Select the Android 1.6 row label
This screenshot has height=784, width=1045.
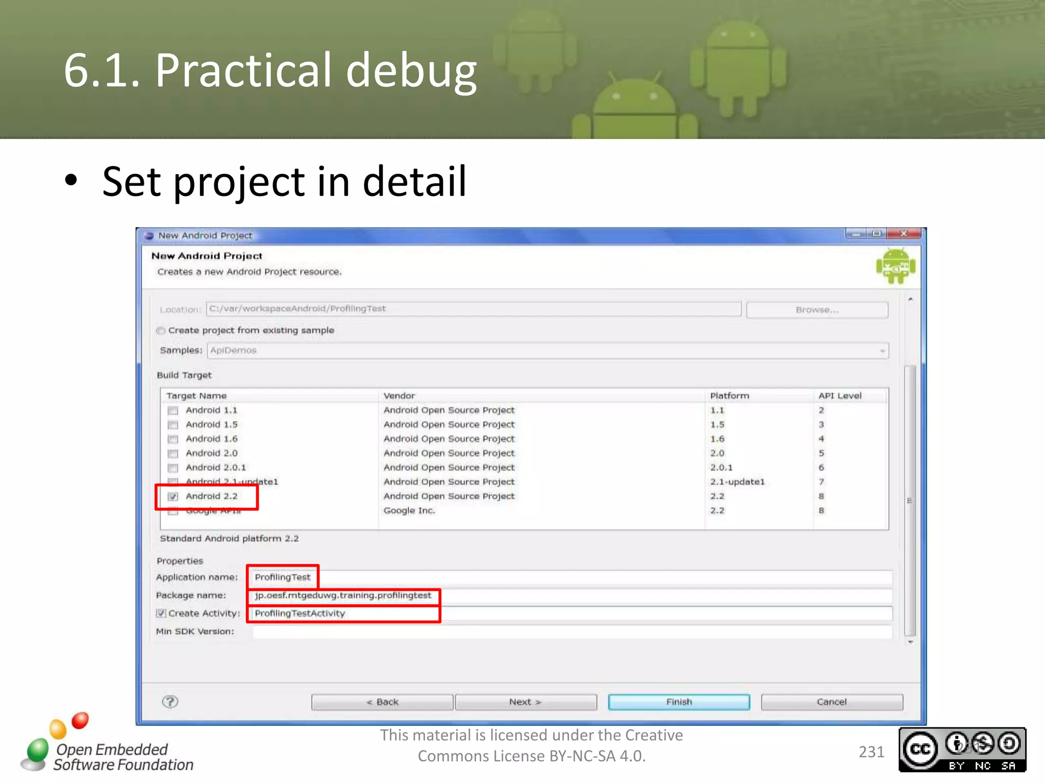coord(212,439)
